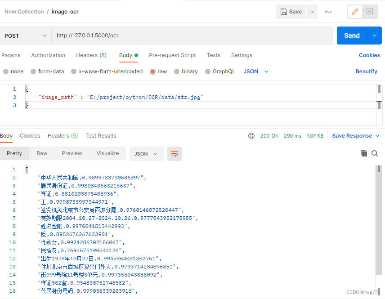The height and width of the screenshot is (299, 385).
Task: Click the more actions ellipsis icon
Action: [328, 11]
